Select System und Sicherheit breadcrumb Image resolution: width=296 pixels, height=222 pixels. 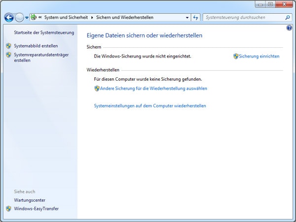(66, 17)
